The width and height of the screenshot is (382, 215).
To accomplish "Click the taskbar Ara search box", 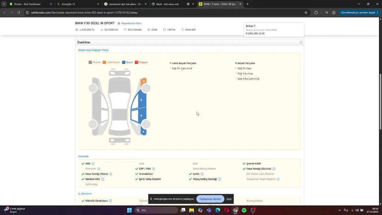I will coord(156,210).
